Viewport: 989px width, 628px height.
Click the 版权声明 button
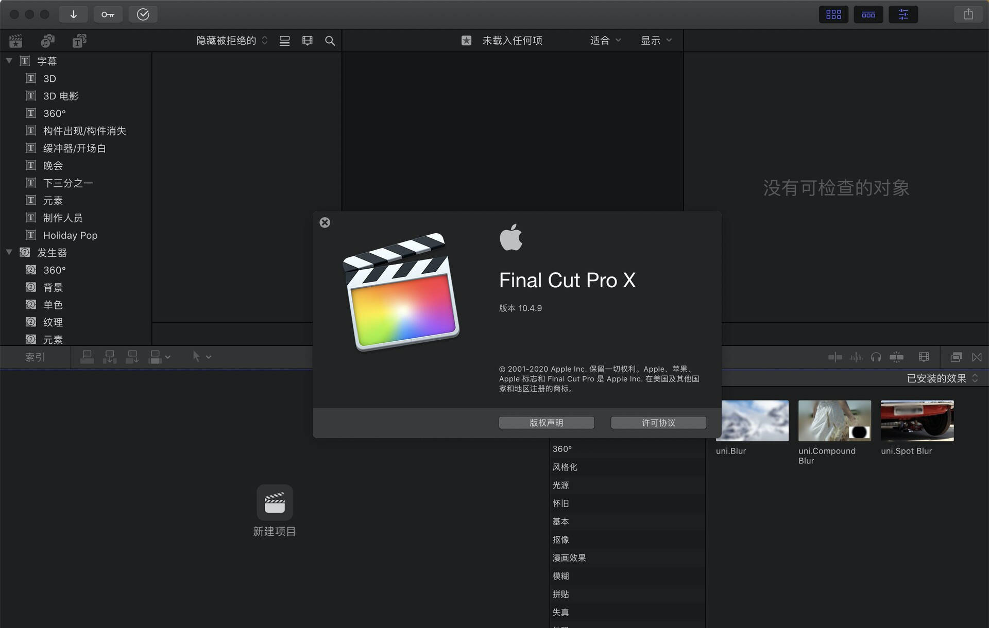tap(547, 423)
